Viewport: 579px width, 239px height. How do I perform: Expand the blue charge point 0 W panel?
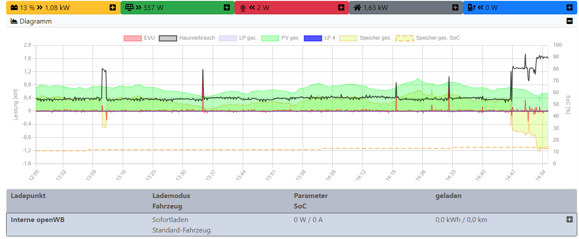click(569, 7)
